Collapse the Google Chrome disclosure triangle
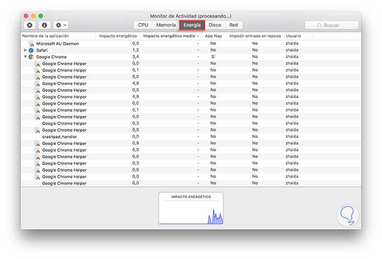This screenshot has height=259, width=382. [25, 57]
